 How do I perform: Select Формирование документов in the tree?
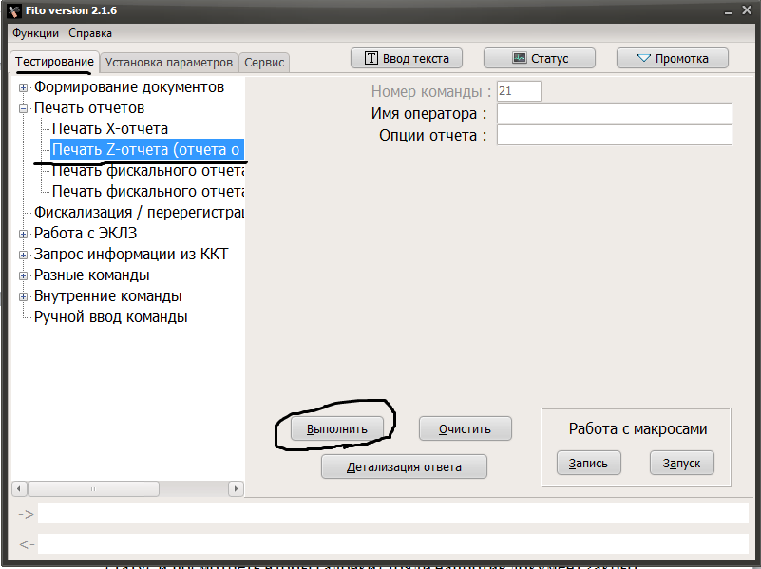click(x=129, y=87)
